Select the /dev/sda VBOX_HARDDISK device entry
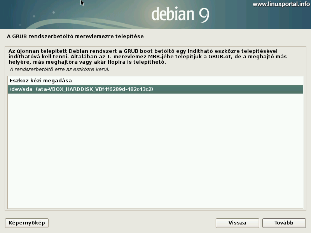This screenshot has width=311, height=233. (155, 89)
